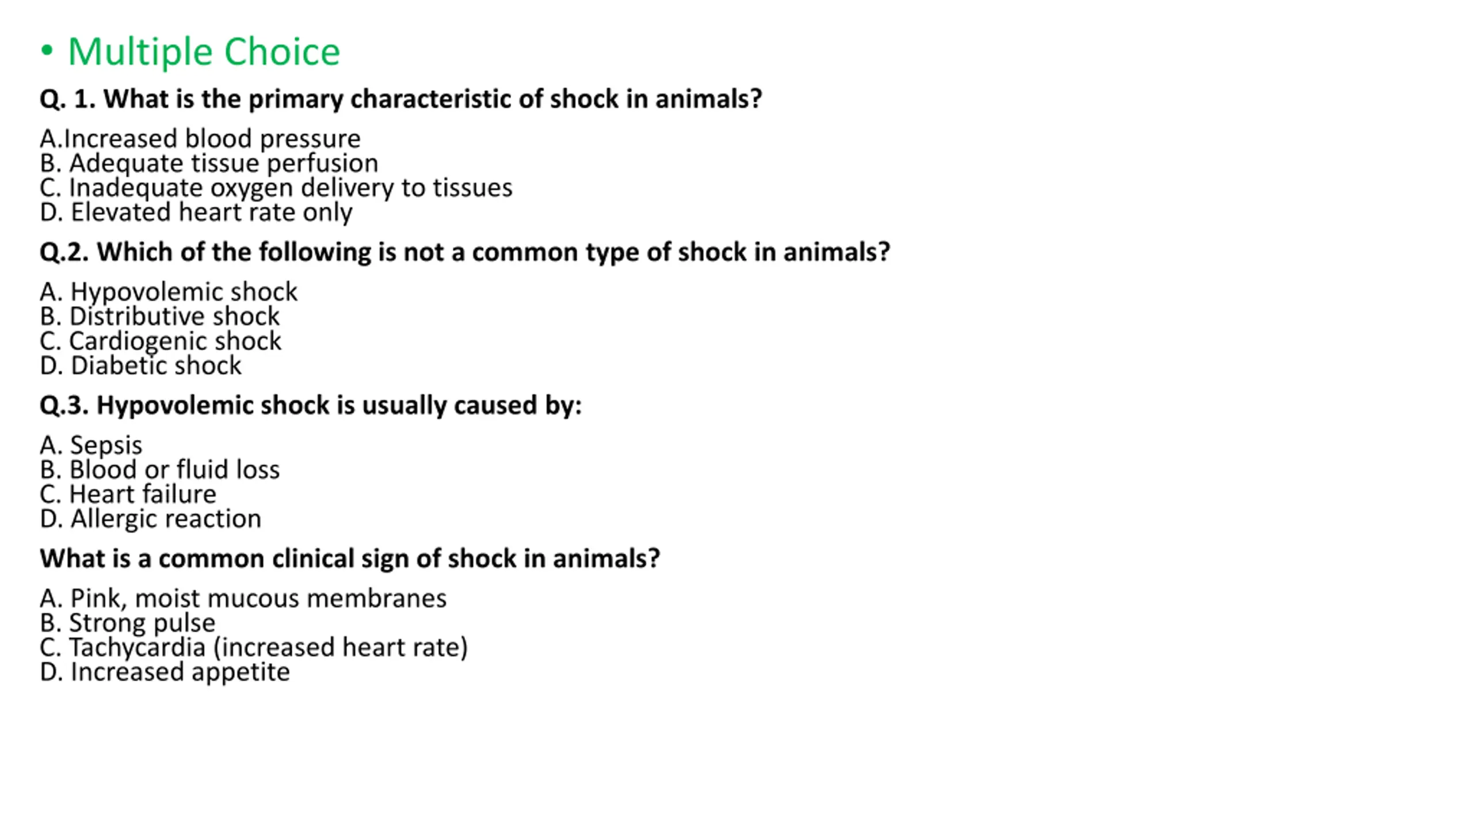Select A. Pink, moist mucous membranes

point(243,599)
